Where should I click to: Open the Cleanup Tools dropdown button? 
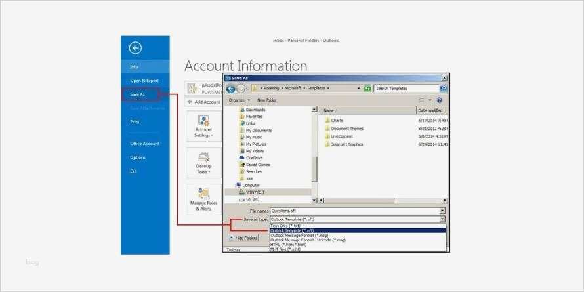tap(203, 163)
